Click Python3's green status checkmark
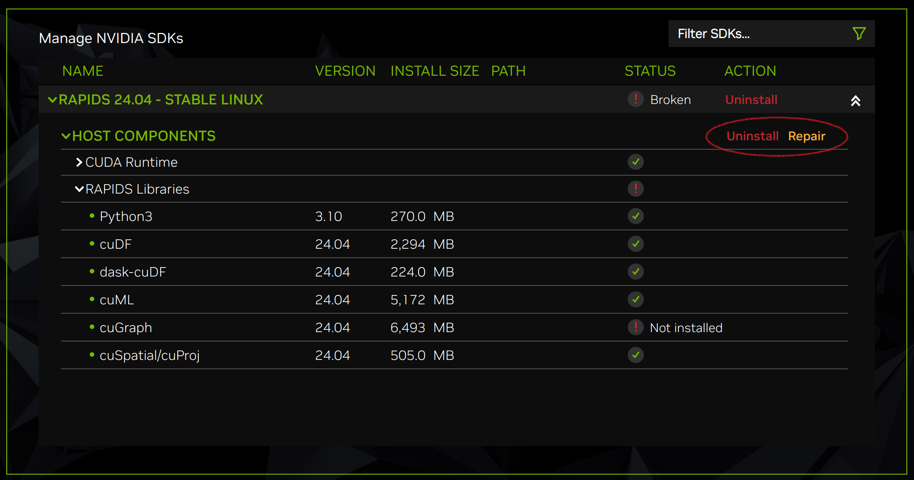This screenshot has height=480, width=914. point(635,216)
